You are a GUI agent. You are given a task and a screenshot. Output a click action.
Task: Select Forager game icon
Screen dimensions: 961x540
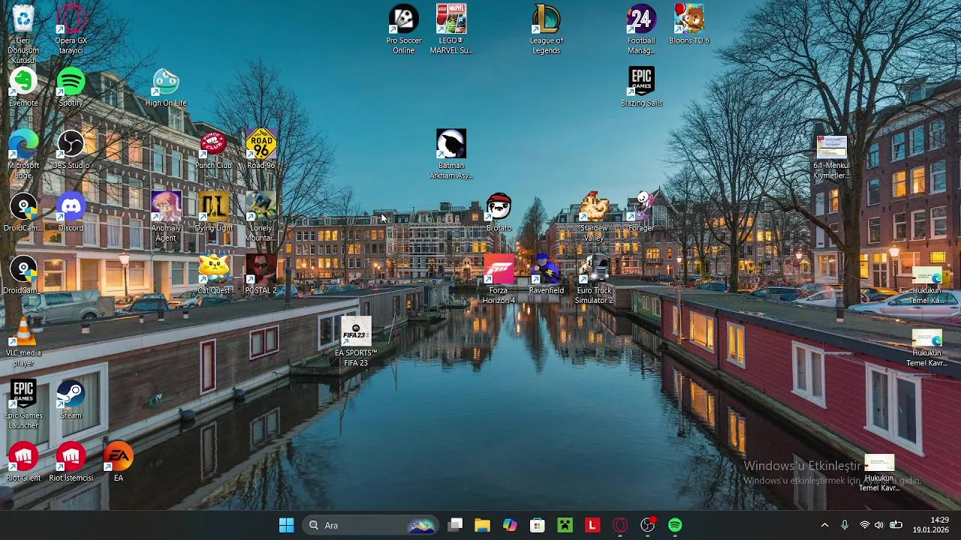tap(641, 211)
